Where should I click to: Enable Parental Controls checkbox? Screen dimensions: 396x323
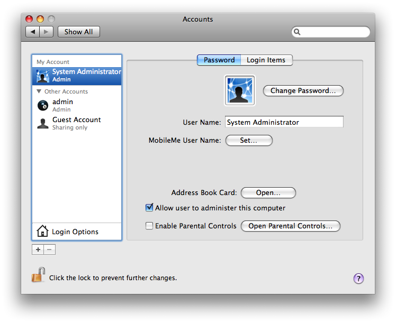pyautogui.click(x=149, y=226)
